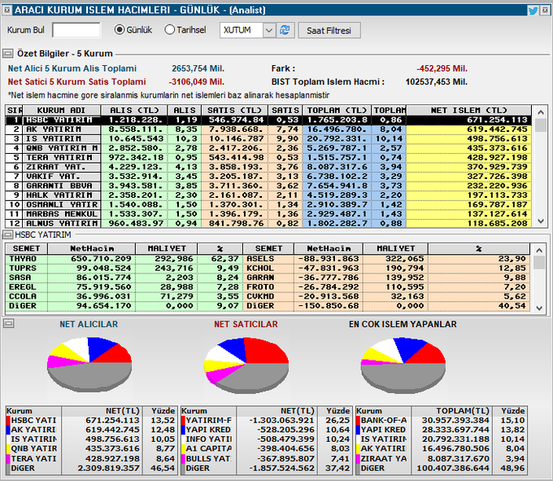Image resolution: width=553 pixels, height=481 pixels.
Task: Select the HSBC YATIRIM row in broker table
Action: (268, 120)
